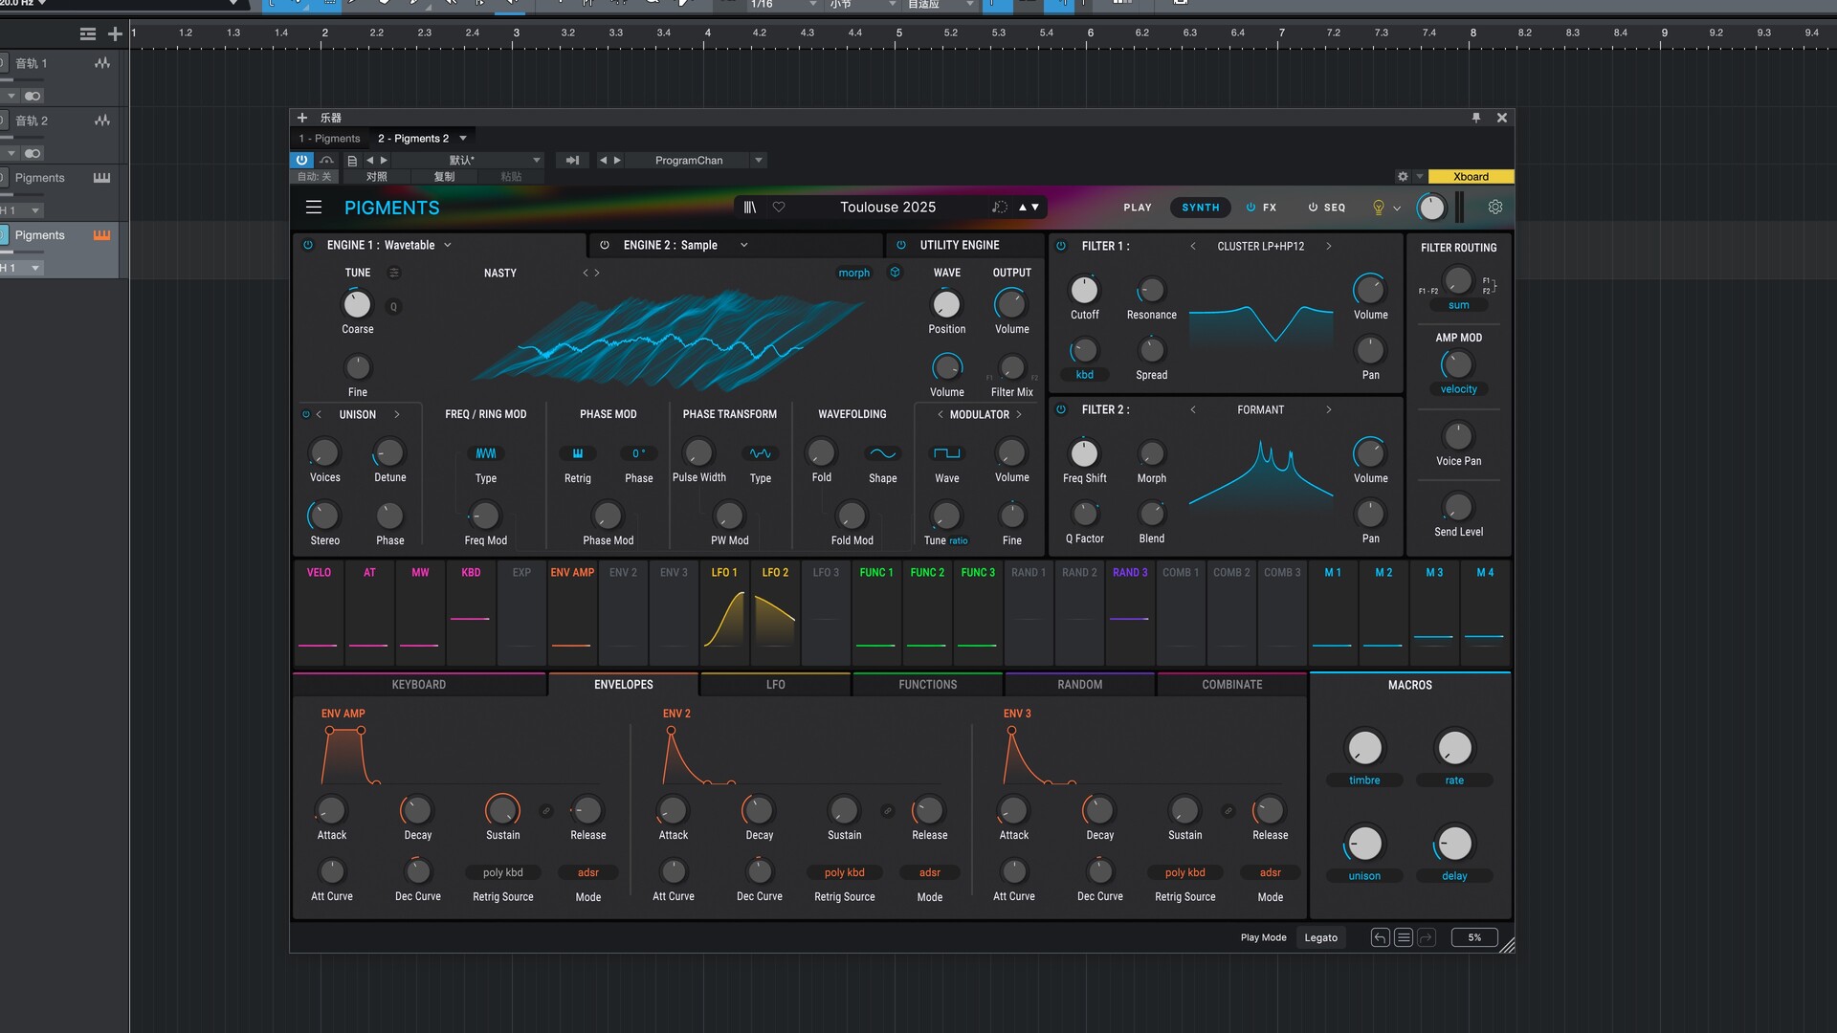Screen dimensions: 1837x1033
Task: Toggle Filter 1 power button
Action: click(x=1061, y=246)
